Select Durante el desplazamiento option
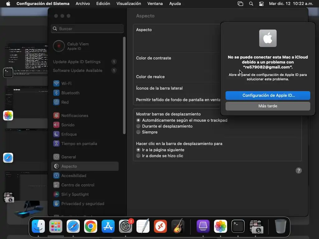 click(x=138, y=126)
